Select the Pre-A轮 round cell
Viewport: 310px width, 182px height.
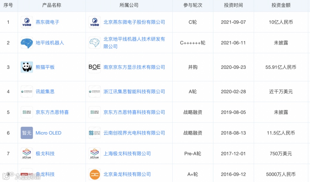pos(193,154)
